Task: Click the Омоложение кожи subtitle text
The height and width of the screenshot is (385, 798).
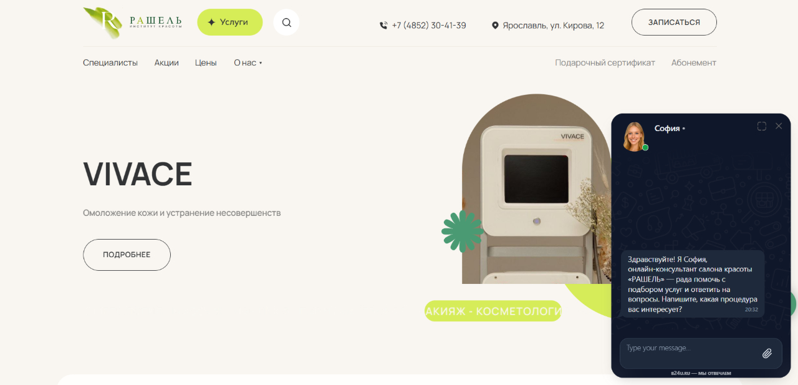Action: 182,213
